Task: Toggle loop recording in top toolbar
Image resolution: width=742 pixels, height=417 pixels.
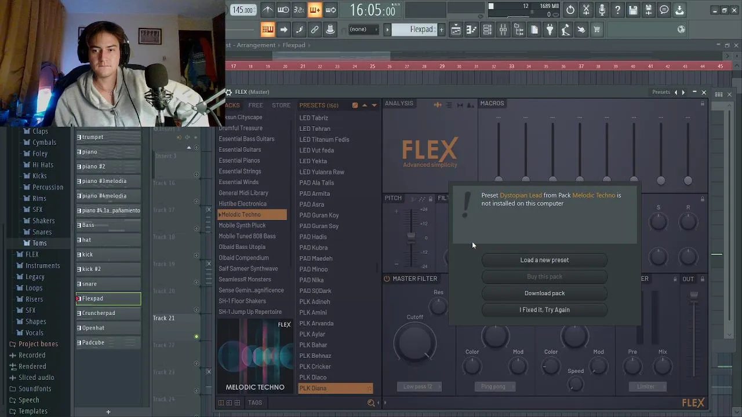Action: click(331, 10)
